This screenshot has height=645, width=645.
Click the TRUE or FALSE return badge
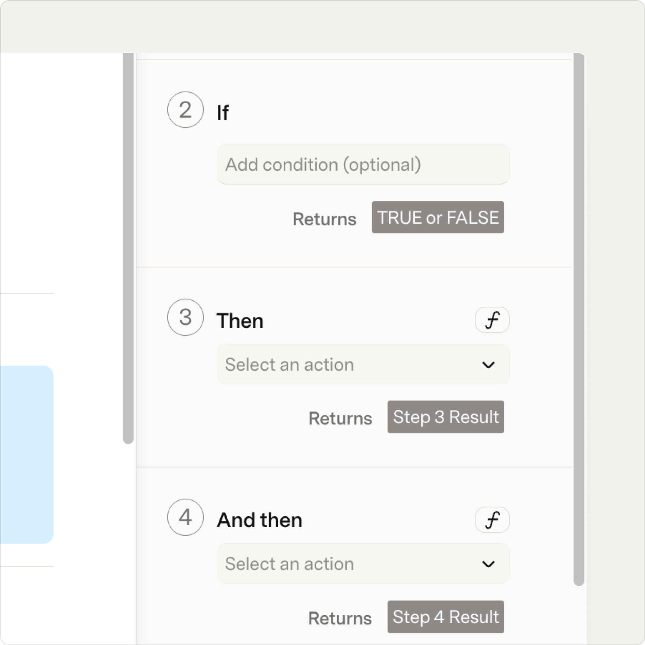click(438, 217)
